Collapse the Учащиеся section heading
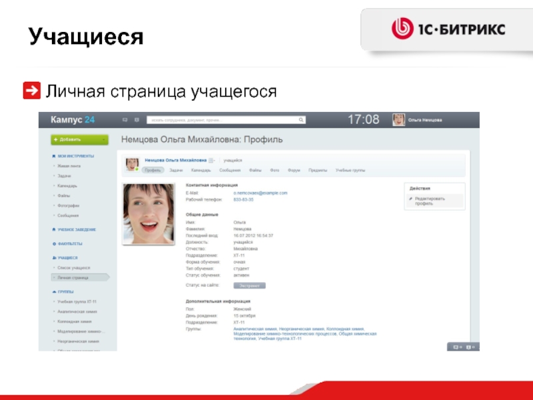Screen dimensions: 533x400 68,258
